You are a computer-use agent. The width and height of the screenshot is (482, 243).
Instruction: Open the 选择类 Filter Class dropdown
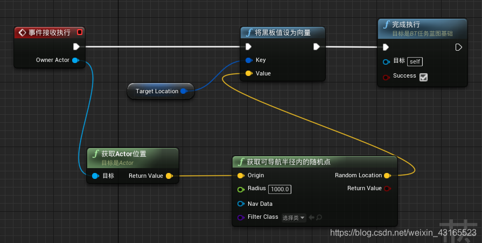coord(294,218)
